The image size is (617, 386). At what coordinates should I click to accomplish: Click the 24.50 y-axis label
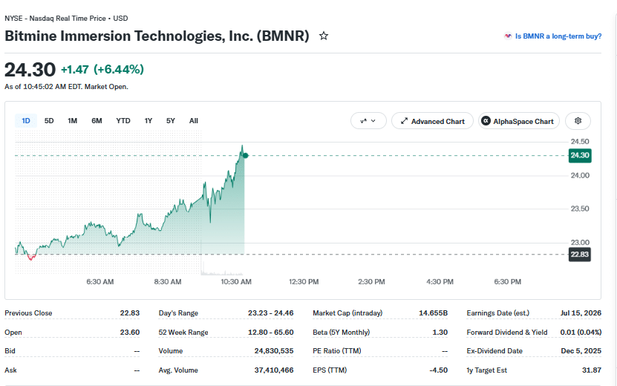coord(580,142)
